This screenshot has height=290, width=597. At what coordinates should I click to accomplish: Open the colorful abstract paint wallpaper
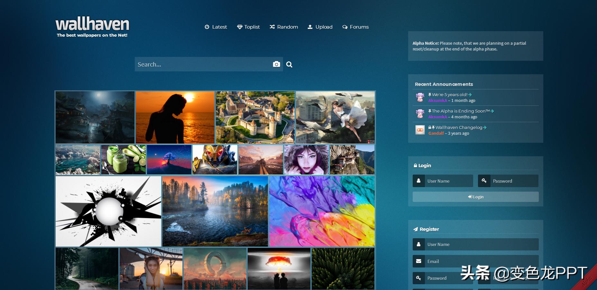coord(322,211)
